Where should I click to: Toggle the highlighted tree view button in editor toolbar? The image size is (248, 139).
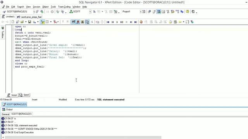pos(43,22)
